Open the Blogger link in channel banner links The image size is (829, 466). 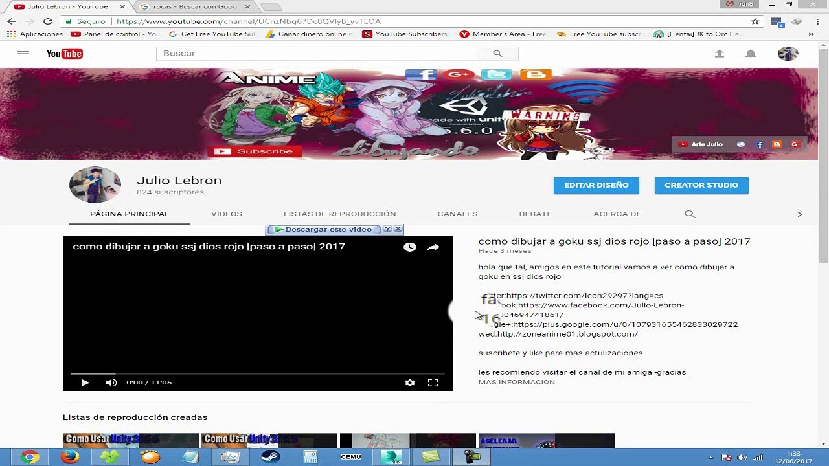777,144
